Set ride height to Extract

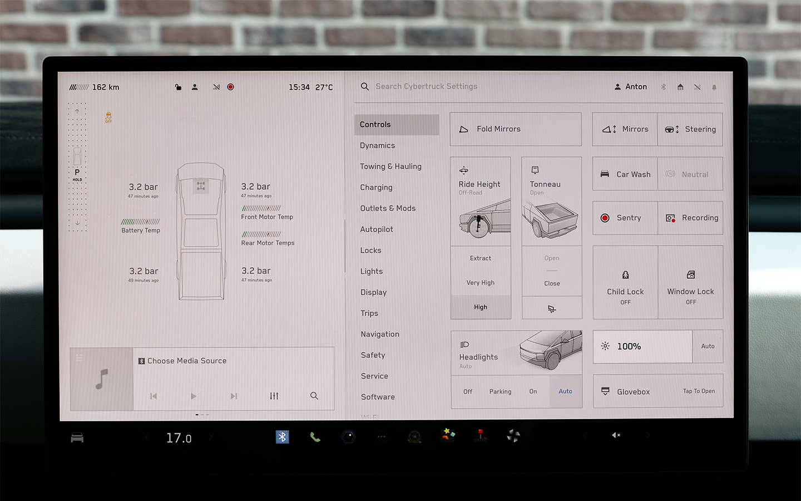coord(481,258)
